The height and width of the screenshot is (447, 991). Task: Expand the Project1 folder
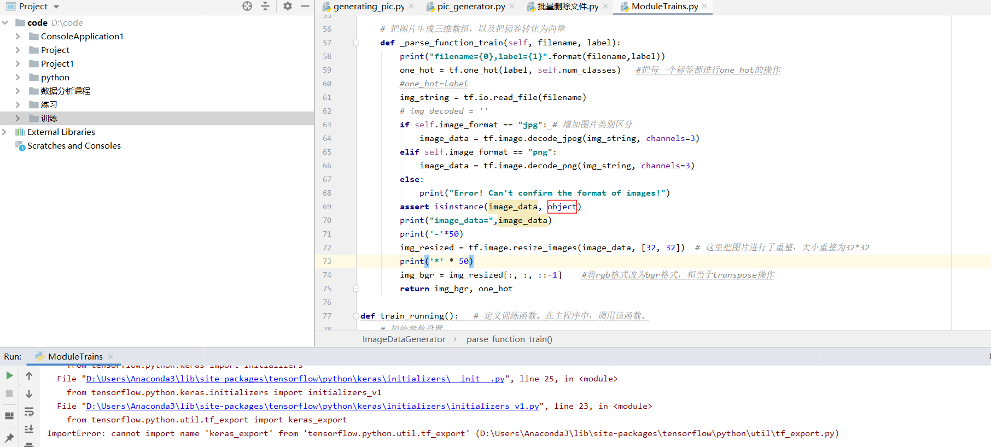[x=18, y=63]
